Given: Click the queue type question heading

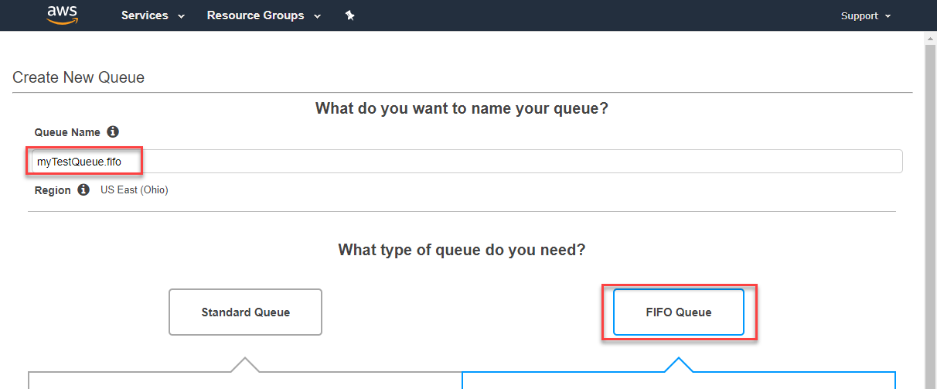Looking at the screenshot, I should (x=462, y=250).
